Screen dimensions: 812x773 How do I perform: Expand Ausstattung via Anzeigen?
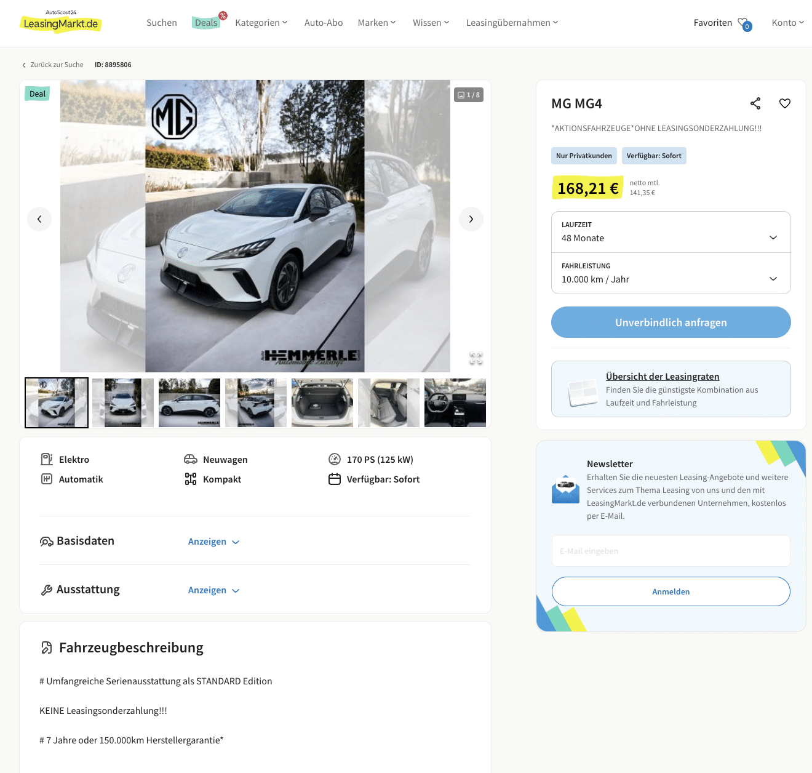pyautogui.click(x=213, y=590)
